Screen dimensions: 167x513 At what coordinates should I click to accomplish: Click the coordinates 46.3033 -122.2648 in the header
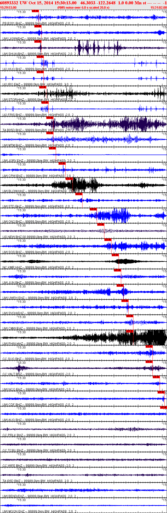point(98,3)
